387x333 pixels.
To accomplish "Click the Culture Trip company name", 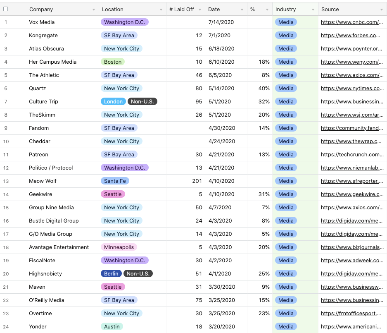I will point(43,102).
